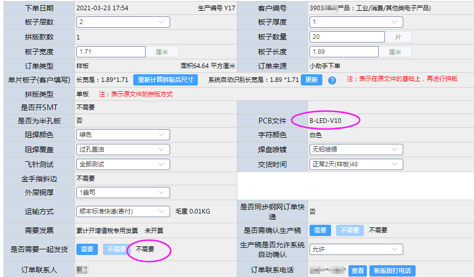Open the 运输方式 shipping dropdown

(x=123, y=211)
